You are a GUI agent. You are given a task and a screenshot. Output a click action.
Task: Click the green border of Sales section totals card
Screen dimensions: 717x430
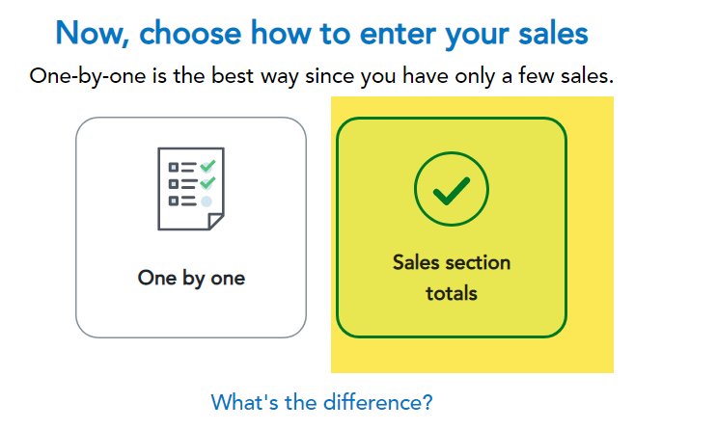337,228
